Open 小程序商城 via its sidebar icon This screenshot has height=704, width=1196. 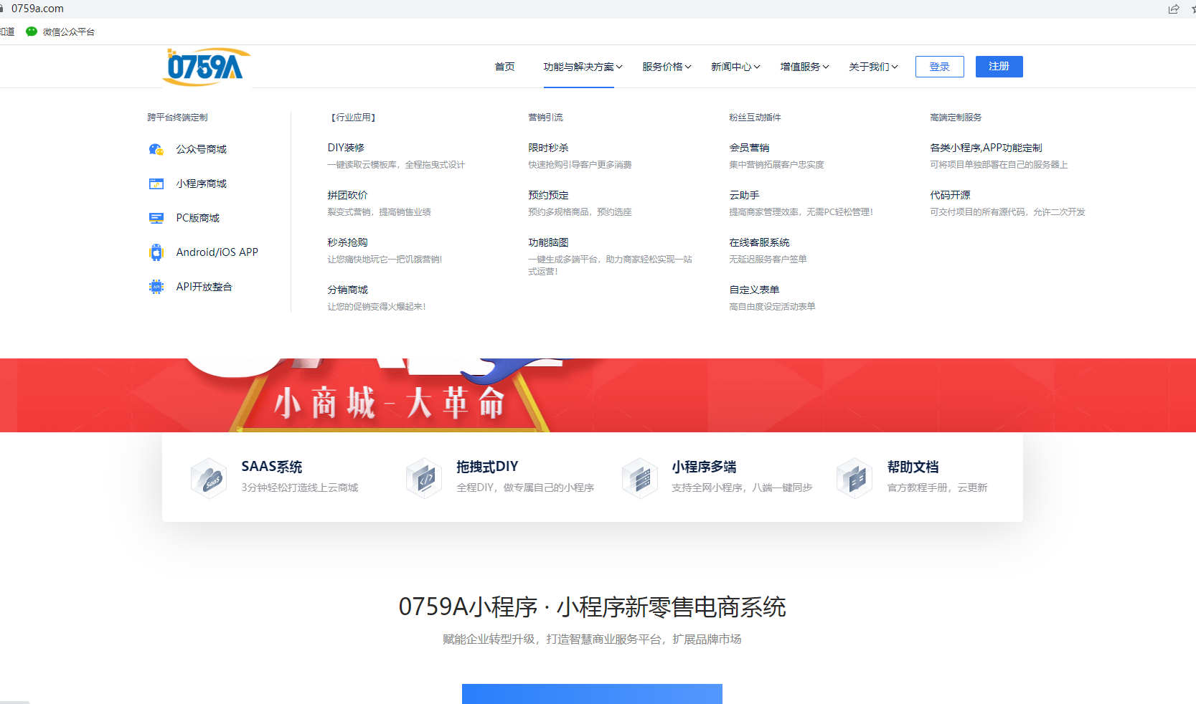click(156, 184)
